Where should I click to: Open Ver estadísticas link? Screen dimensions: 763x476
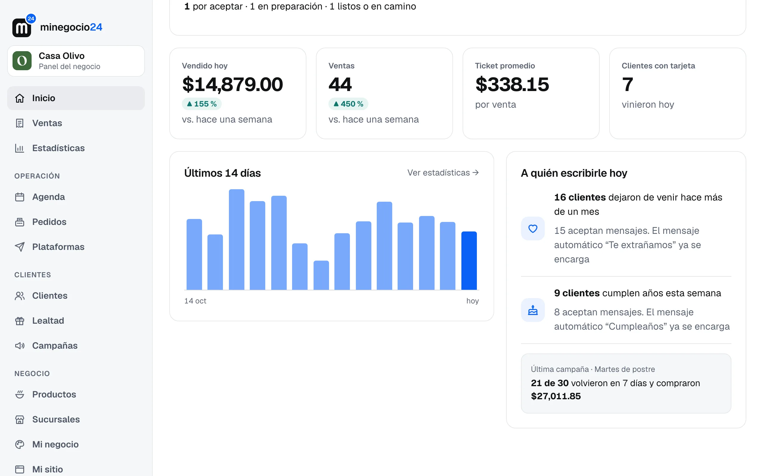coord(443,173)
